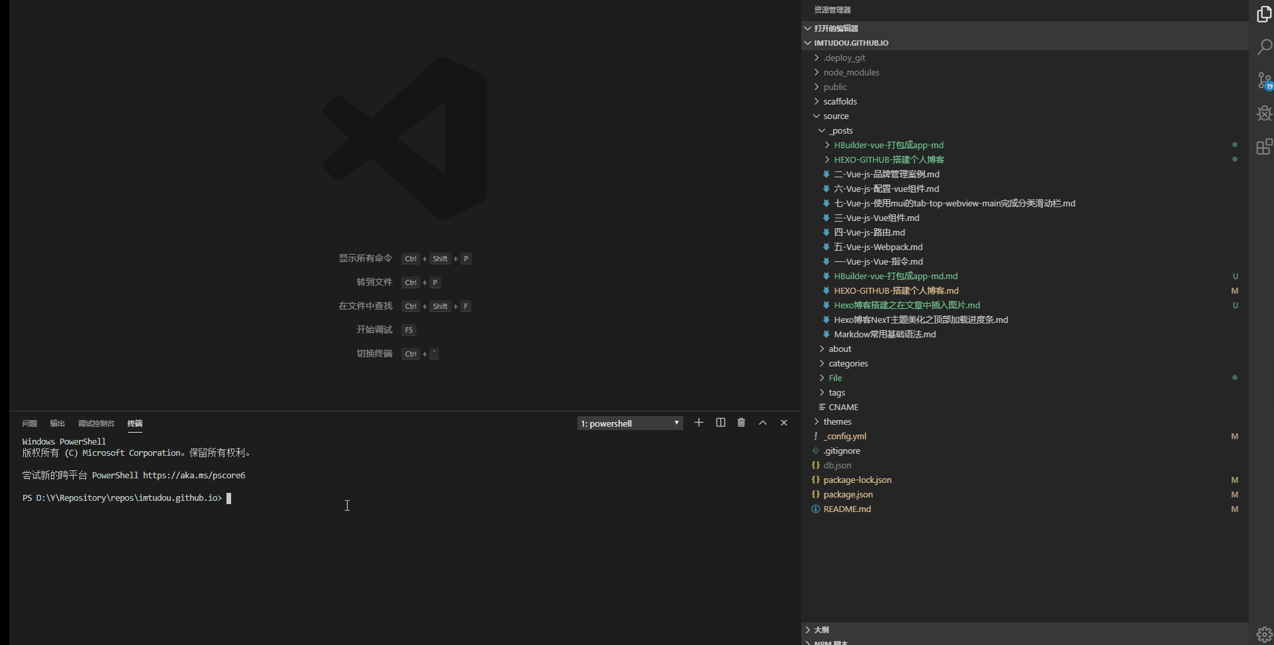Image resolution: width=1274 pixels, height=645 pixels.
Task: Open the Search view icon
Action: pyautogui.click(x=1264, y=47)
